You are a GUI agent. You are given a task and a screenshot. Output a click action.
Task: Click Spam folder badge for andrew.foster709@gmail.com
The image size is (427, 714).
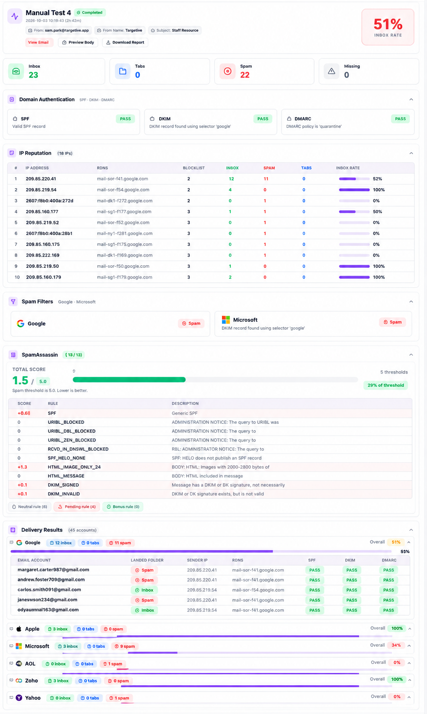[x=144, y=580]
